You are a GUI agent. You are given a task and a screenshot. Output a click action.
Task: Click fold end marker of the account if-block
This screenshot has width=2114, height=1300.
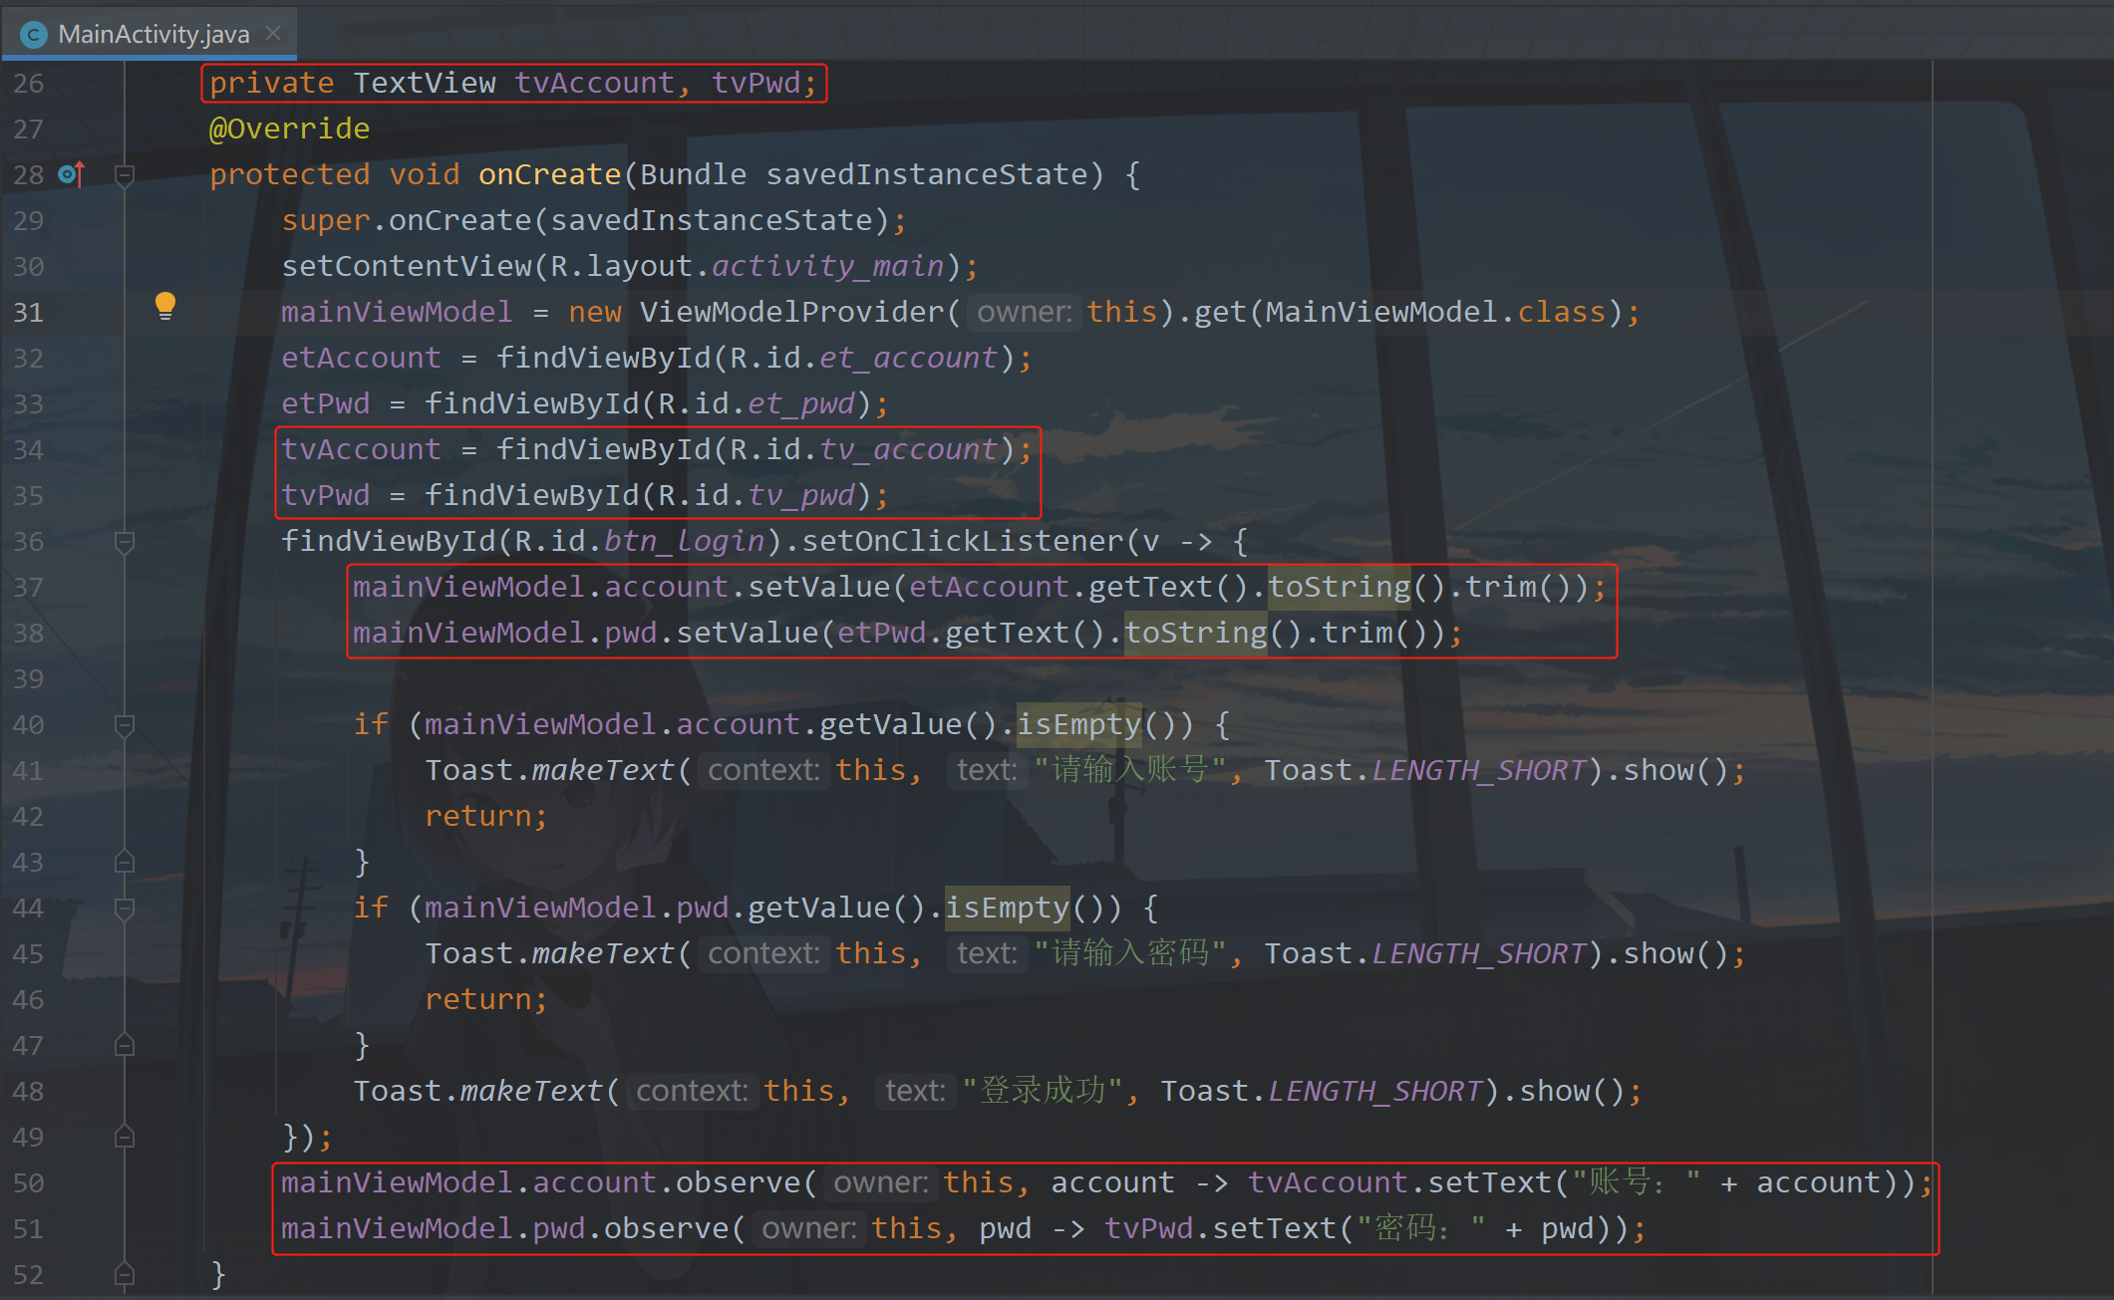click(x=125, y=862)
